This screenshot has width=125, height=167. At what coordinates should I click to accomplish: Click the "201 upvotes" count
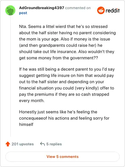coord(22,144)
